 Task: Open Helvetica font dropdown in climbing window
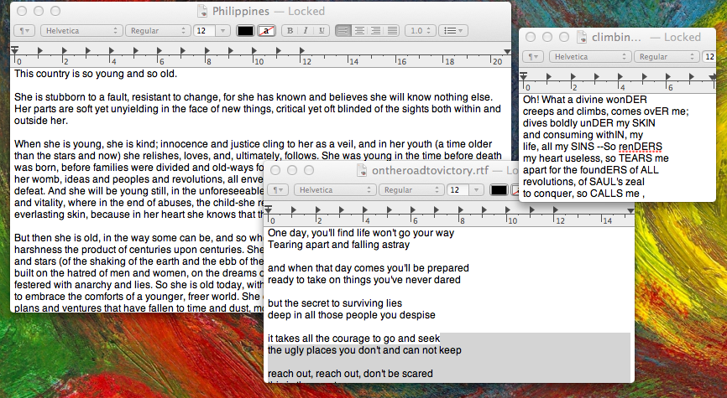[588, 57]
